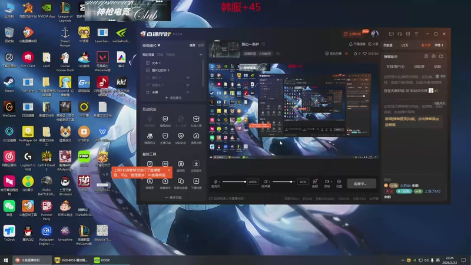Expand 更多功能 at the tools panel bottom

[173, 198]
